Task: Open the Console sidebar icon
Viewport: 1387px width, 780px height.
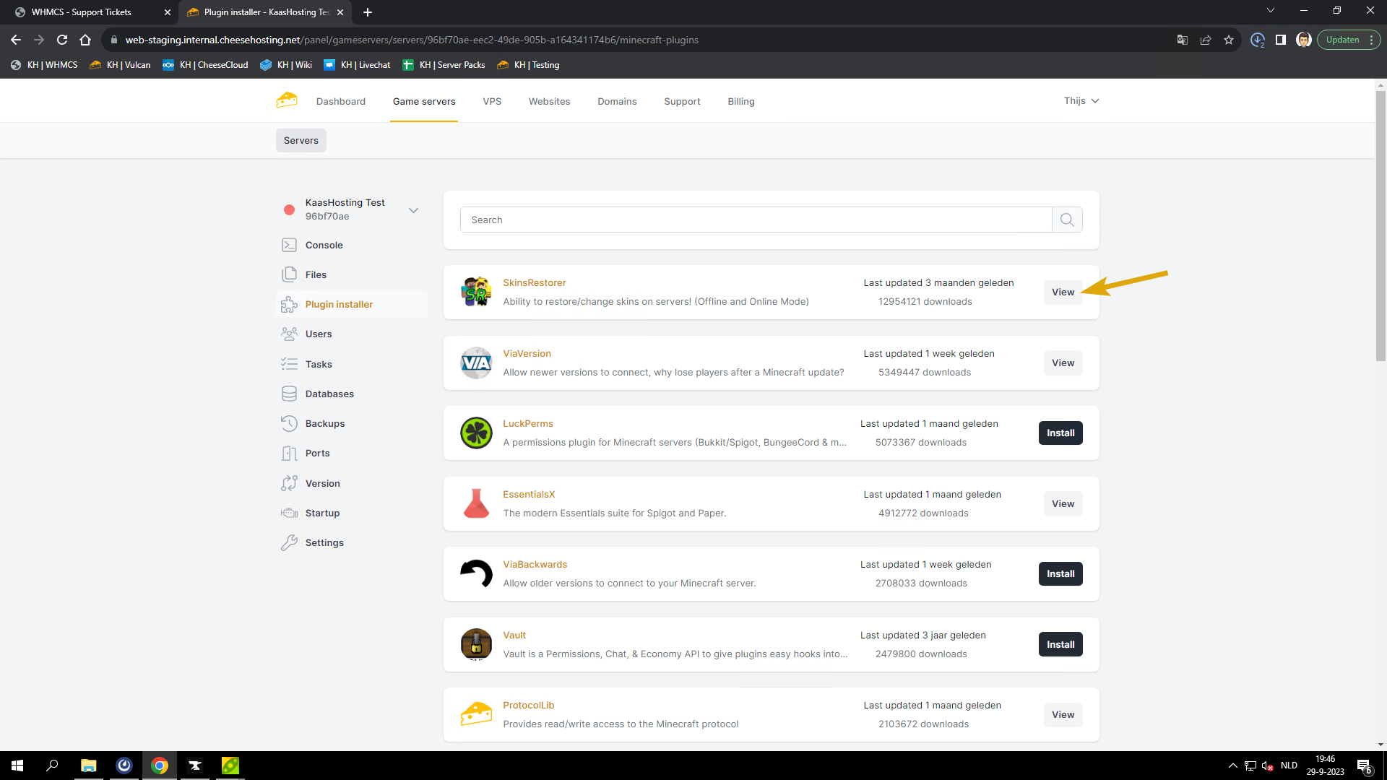Action: [289, 245]
